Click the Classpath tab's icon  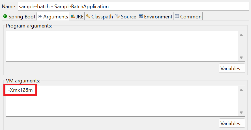coord(88,16)
